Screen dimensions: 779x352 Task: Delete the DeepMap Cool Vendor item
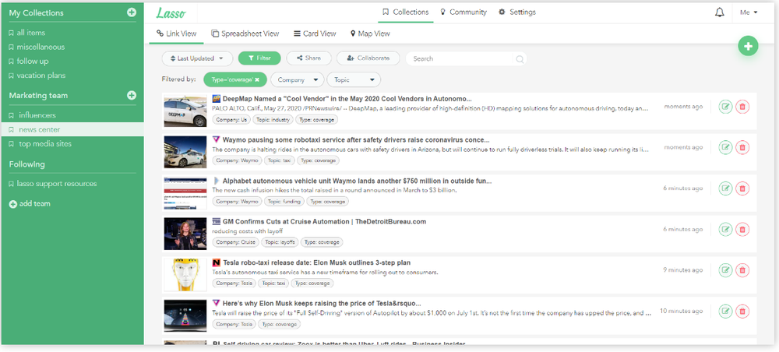point(742,106)
